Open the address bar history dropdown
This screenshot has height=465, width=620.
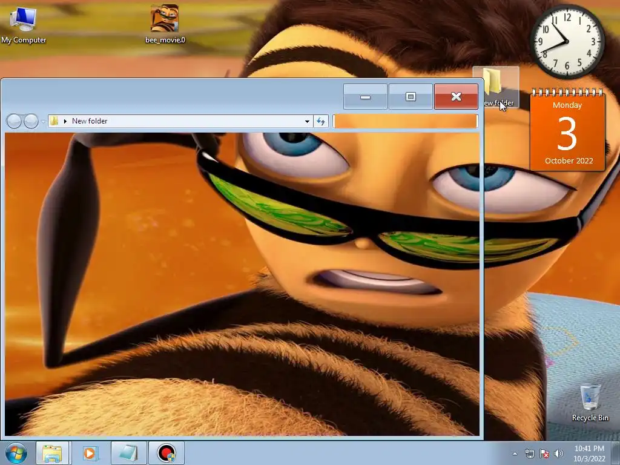point(307,121)
